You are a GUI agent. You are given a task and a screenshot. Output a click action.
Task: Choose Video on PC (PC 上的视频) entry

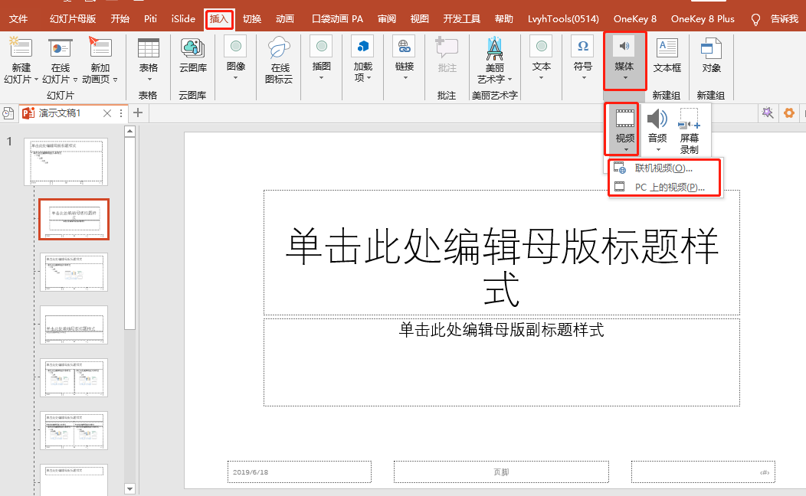click(669, 187)
